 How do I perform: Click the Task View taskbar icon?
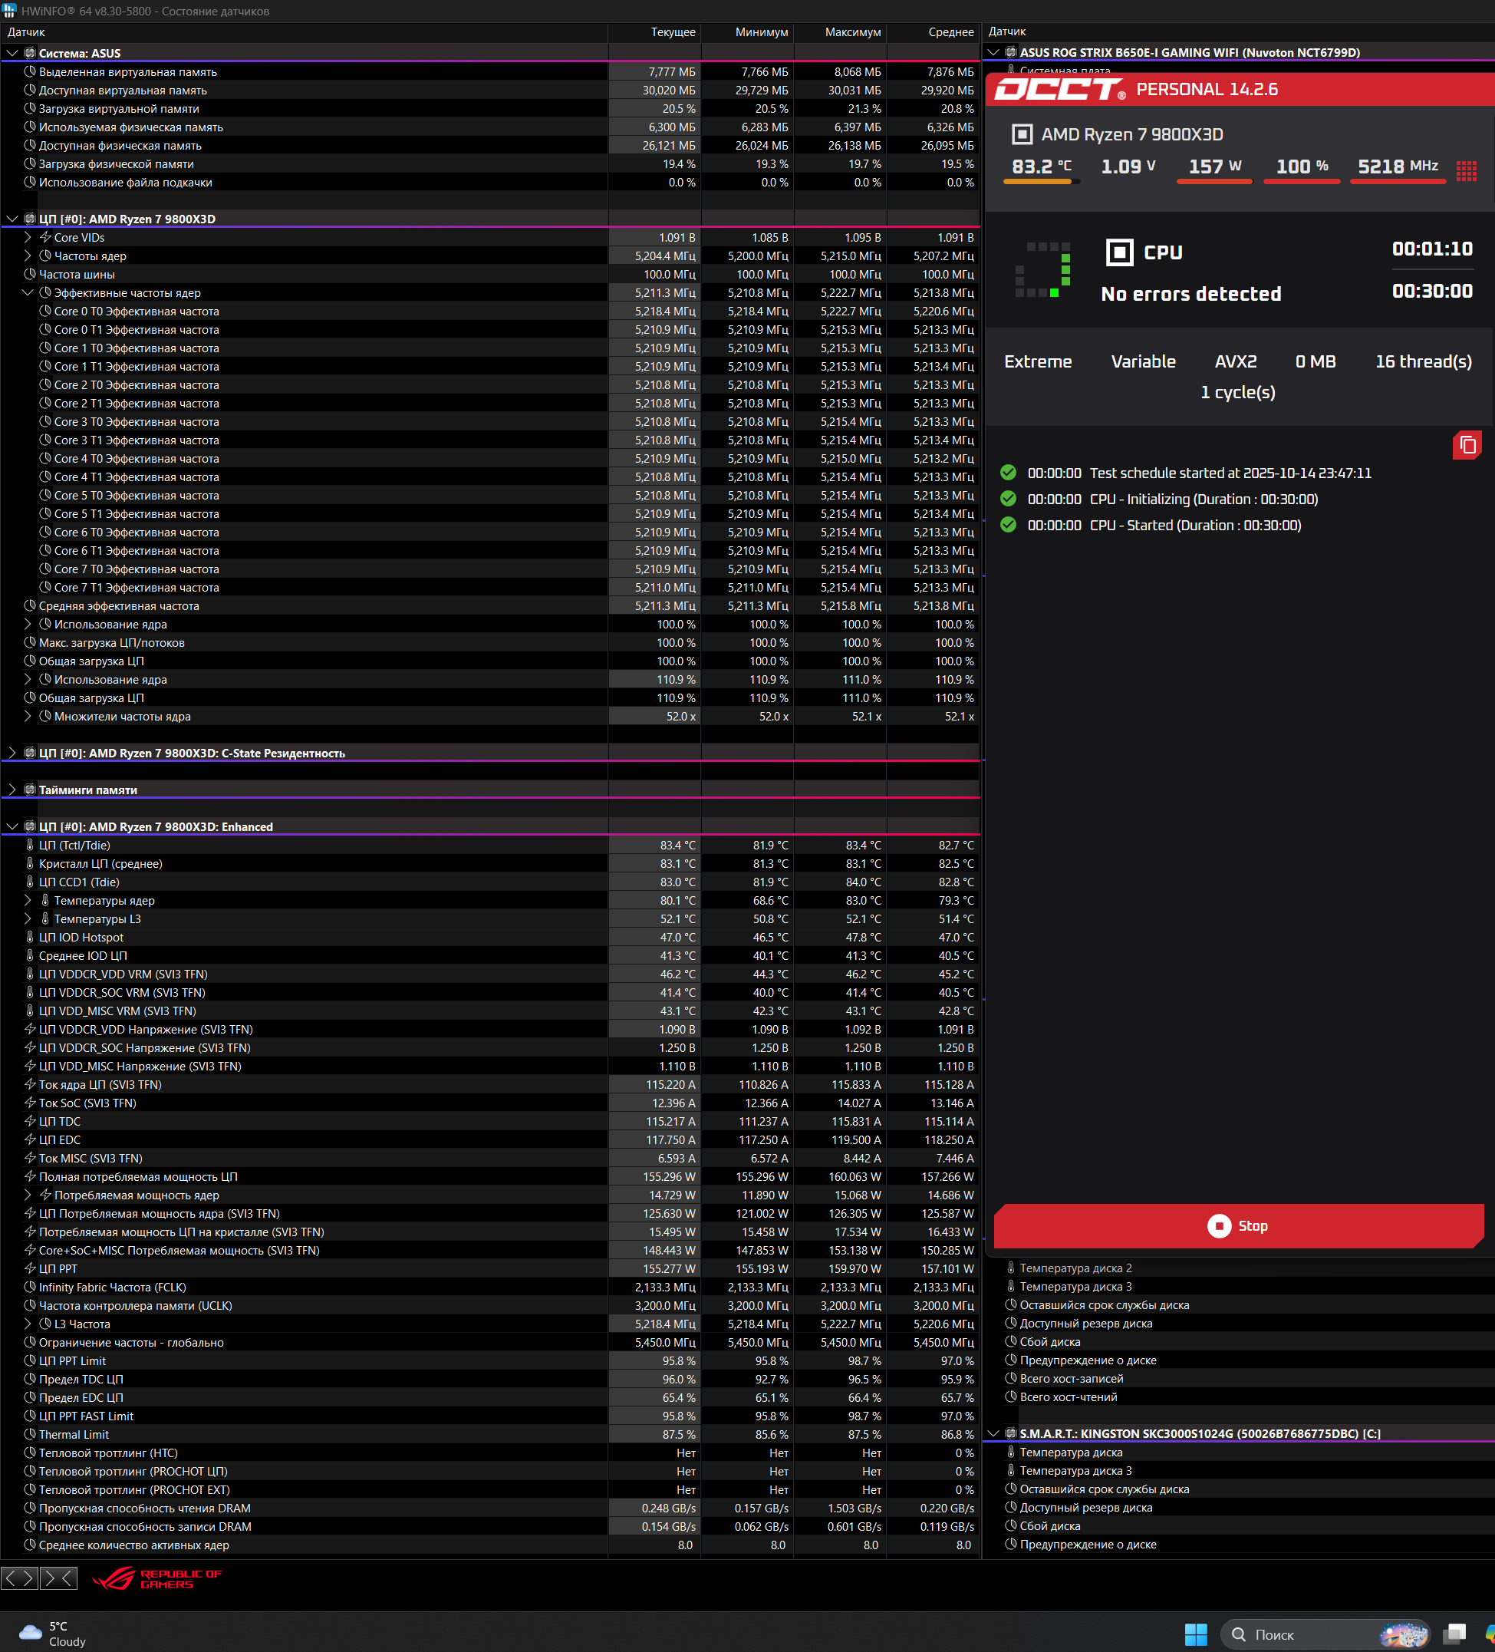click(1454, 1634)
